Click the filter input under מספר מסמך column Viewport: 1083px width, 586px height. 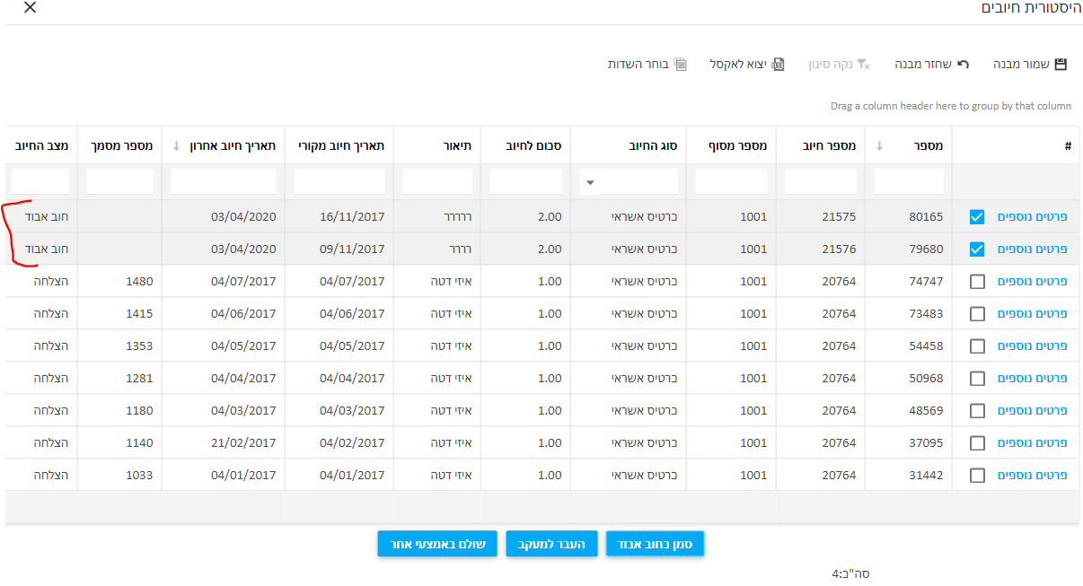click(x=120, y=182)
